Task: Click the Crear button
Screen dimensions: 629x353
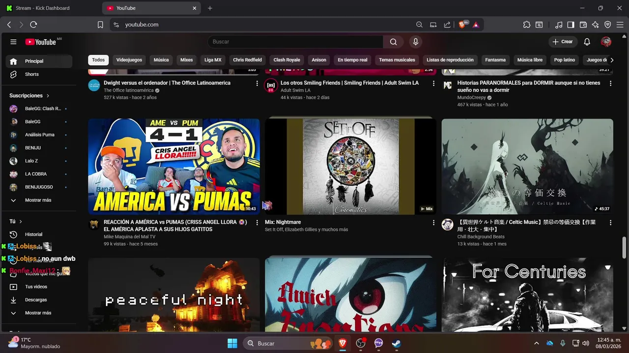Action: (562, 42)
